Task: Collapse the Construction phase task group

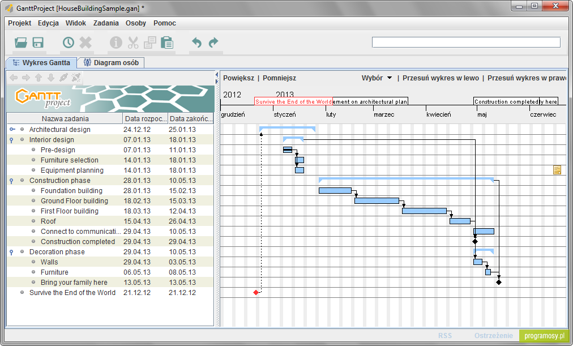Action: [11, 181]
